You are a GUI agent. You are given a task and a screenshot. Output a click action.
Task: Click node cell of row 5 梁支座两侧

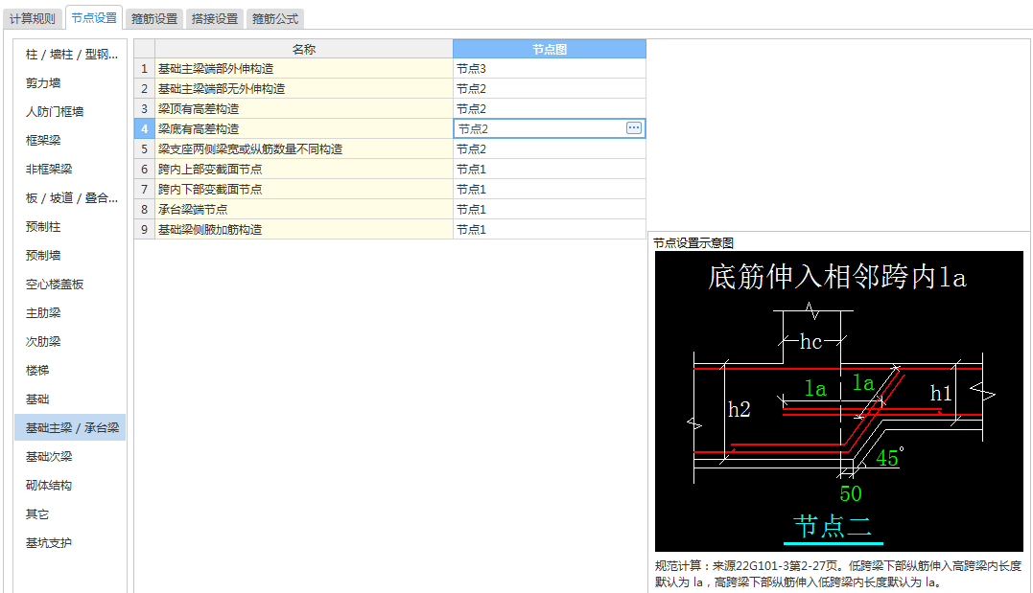click(550, 148)
